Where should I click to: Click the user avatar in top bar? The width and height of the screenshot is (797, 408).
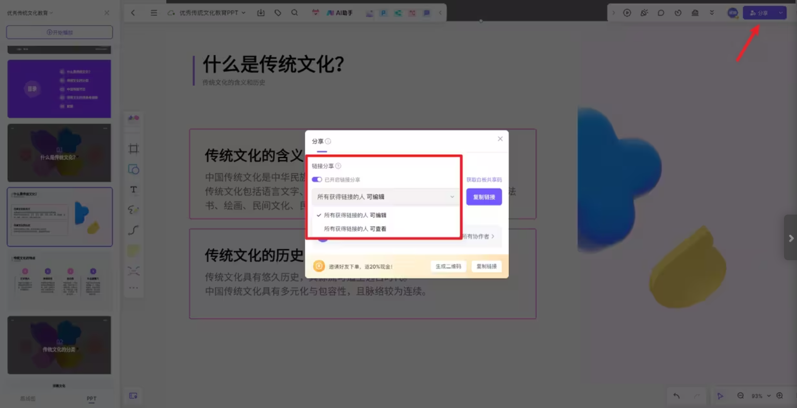733,13
